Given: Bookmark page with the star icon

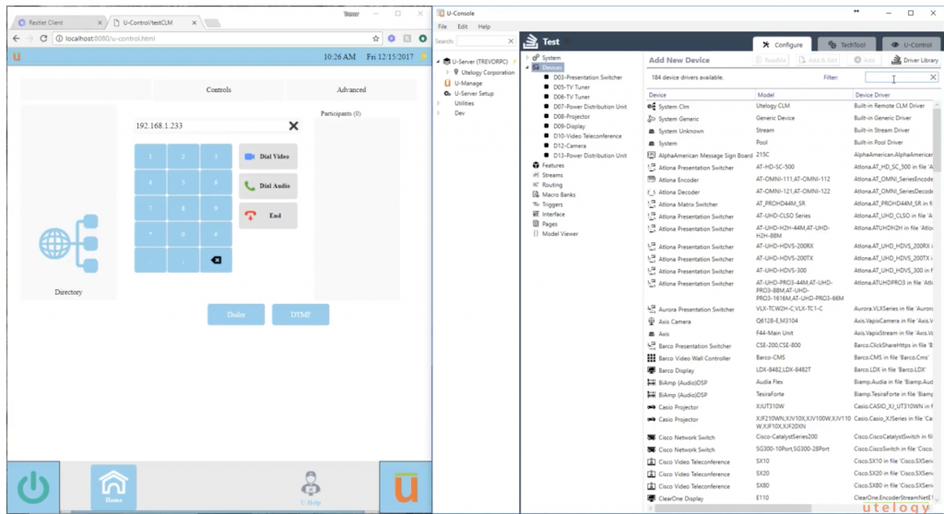Looking at the screenshot, I should [x=376, y=39].
